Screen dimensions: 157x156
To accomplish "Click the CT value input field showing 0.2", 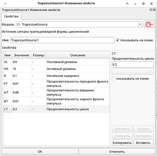I will (133, 65).
